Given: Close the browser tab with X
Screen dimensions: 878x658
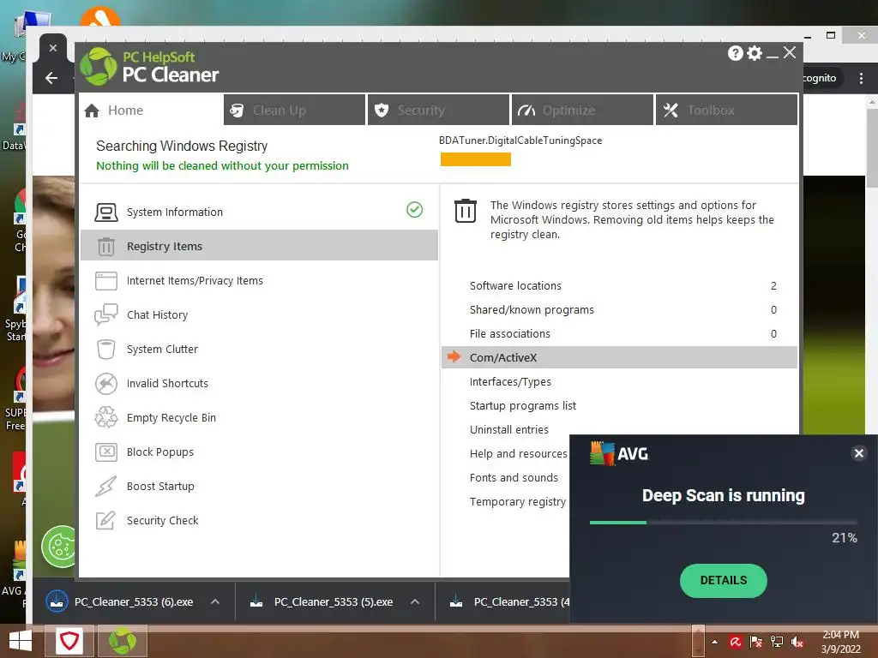Looking at the screenshot, I should [x=53, y=48].
